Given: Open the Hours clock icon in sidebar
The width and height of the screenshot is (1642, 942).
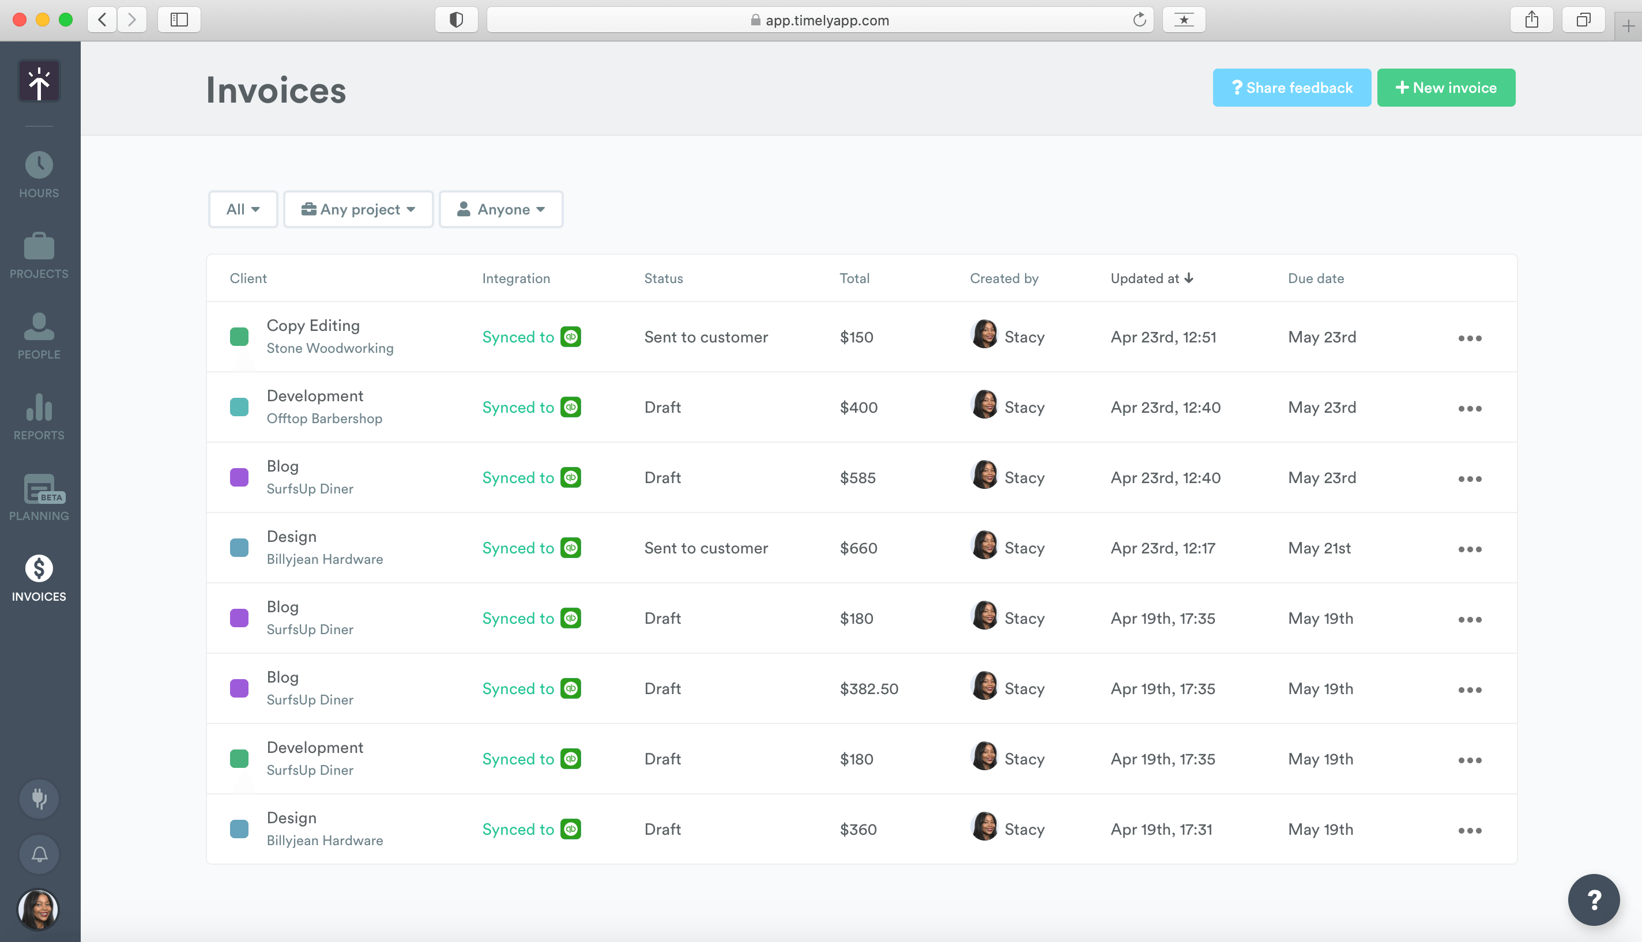Looking at the screenshot, I should [x=39, y=165].
